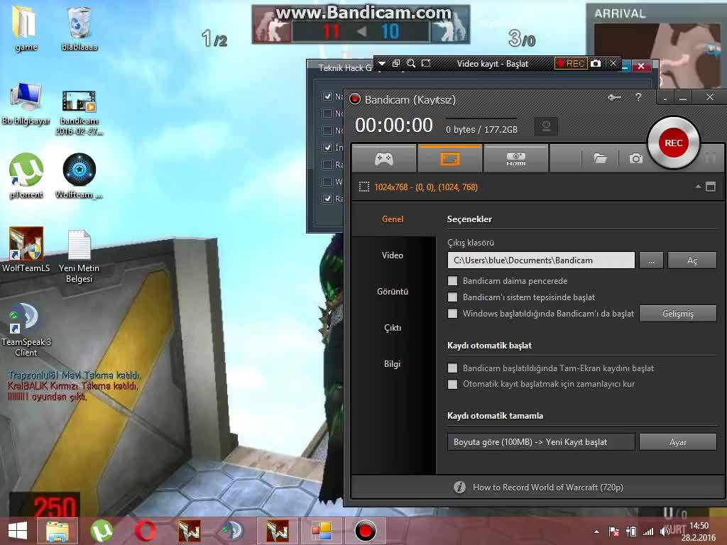Open Bandicam help question mark
The height and width of the screenshot is (545, 727).
click(638, 97)
